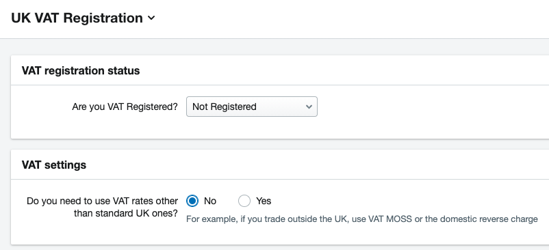This screenshot has width=549, height=250.
Task: Click the "Are you VAT Registered?" label
Action: (x=125, y=107)
